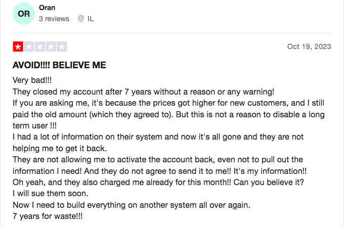
Task: Click the fifth grey rating star
Action: click(x=62, y=47)
